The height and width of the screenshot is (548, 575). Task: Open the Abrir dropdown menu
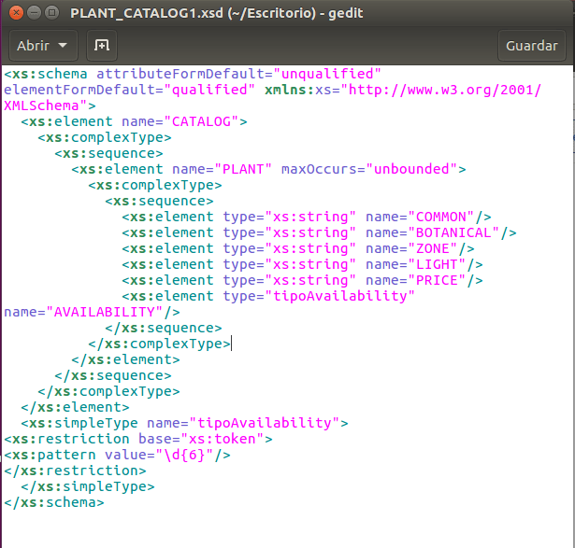pyautogui.click(x=42, y=45)
